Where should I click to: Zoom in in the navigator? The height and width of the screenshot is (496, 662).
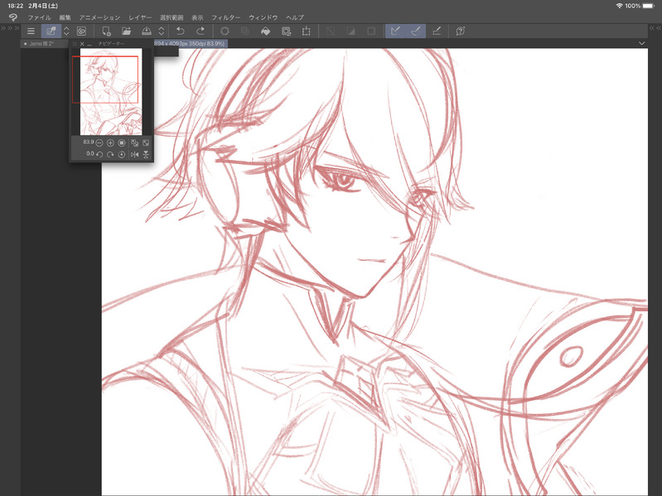click(x=111, y=143)
